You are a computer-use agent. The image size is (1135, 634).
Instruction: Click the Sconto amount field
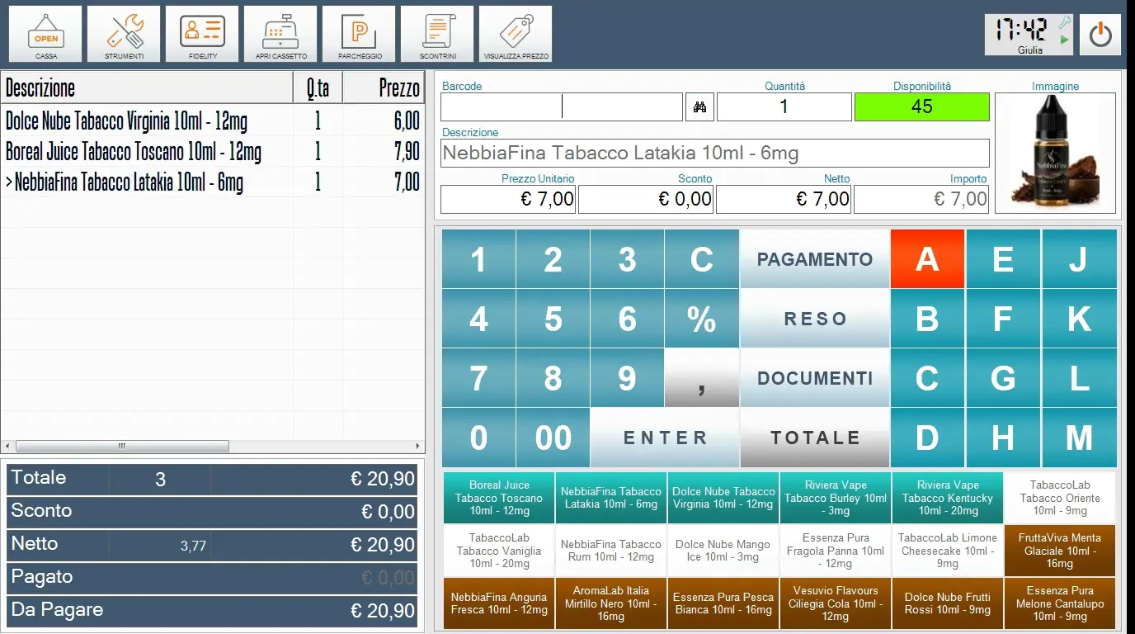pyautogui.click(x=646, y=199)
